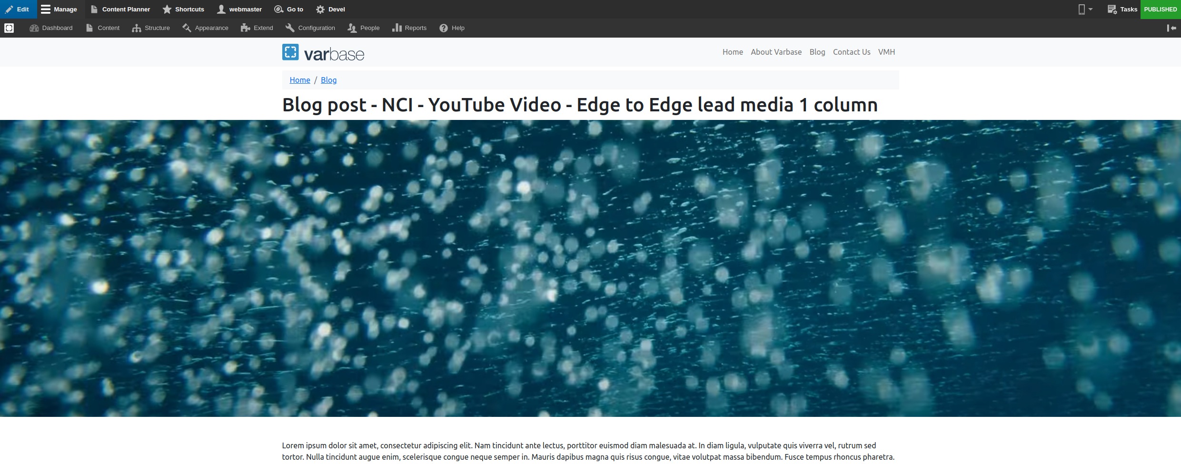Open the Help admin menu
The height and width of the screenshot is (464, 1181).
click(x=452, y=28)
